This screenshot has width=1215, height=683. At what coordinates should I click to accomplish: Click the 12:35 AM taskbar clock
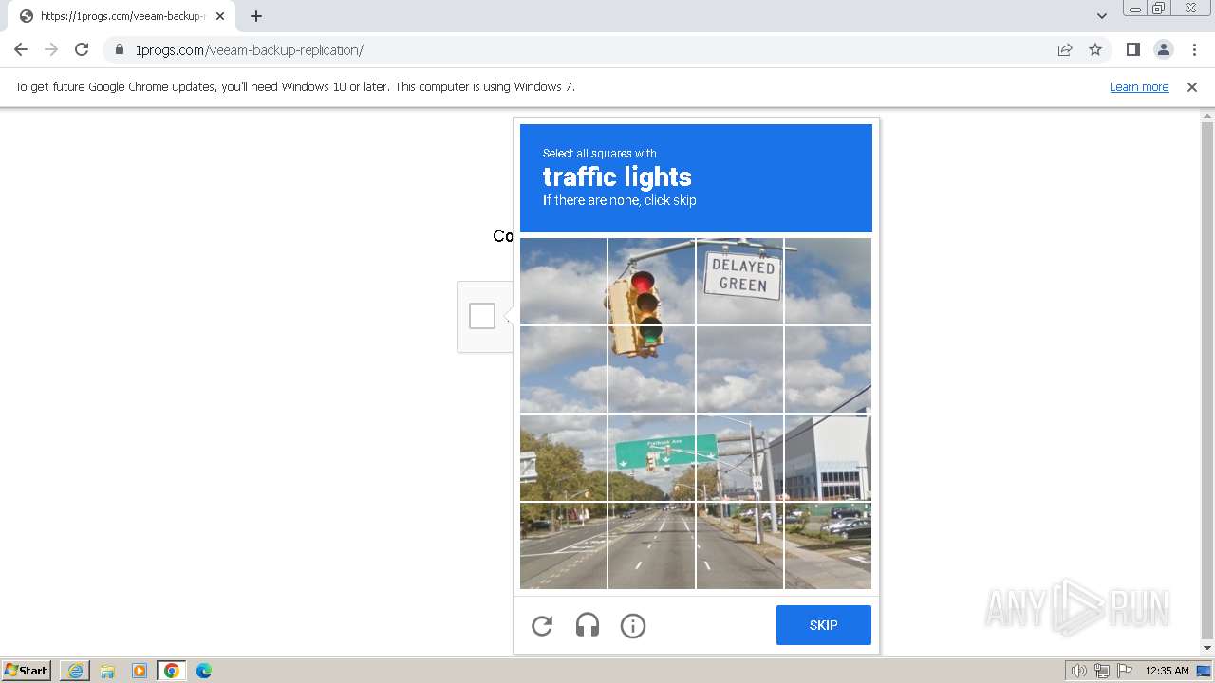[1167, 671]
